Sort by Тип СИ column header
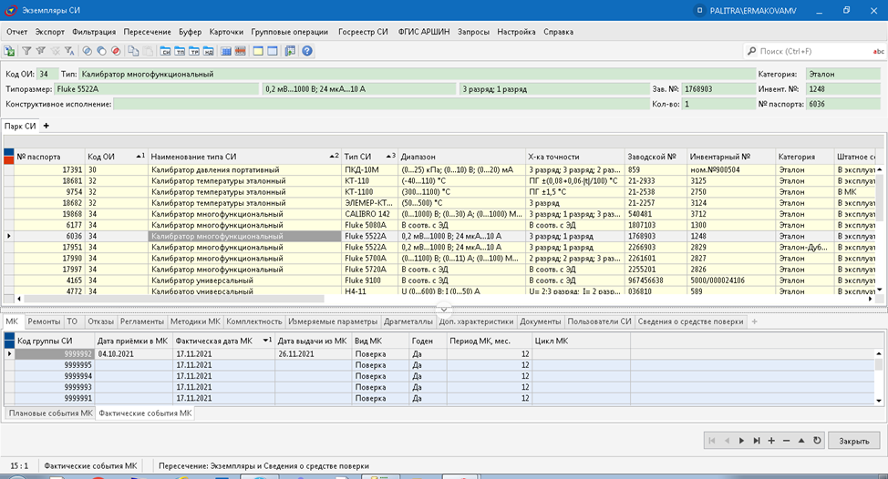The height and width of the screenshot is (479, 888). point(369,156)
